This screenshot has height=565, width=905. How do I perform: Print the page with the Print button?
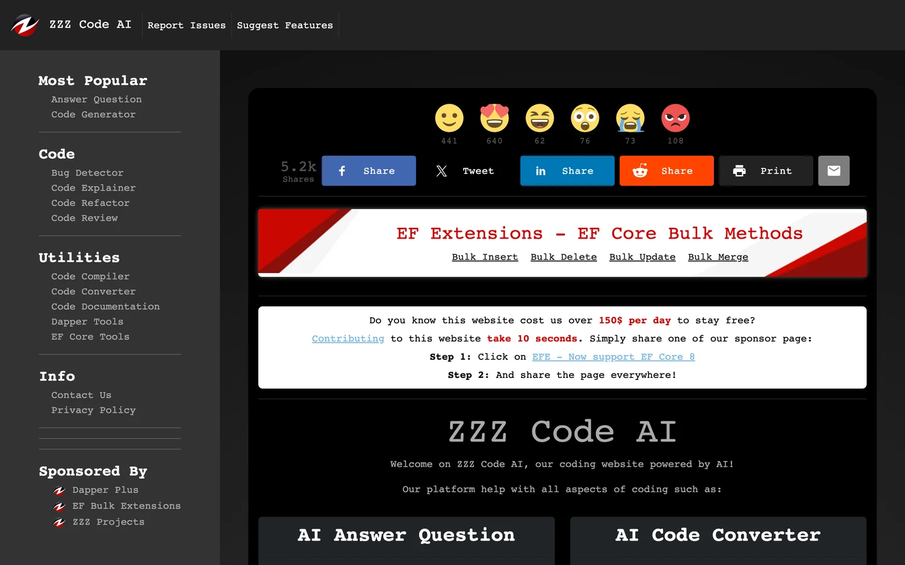tap(766, 171)
